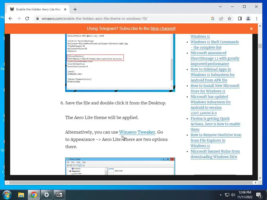The height and width of the screenshot is (200, 267).
Task: Open the blog channel link
Action: (x=163, y=29)
